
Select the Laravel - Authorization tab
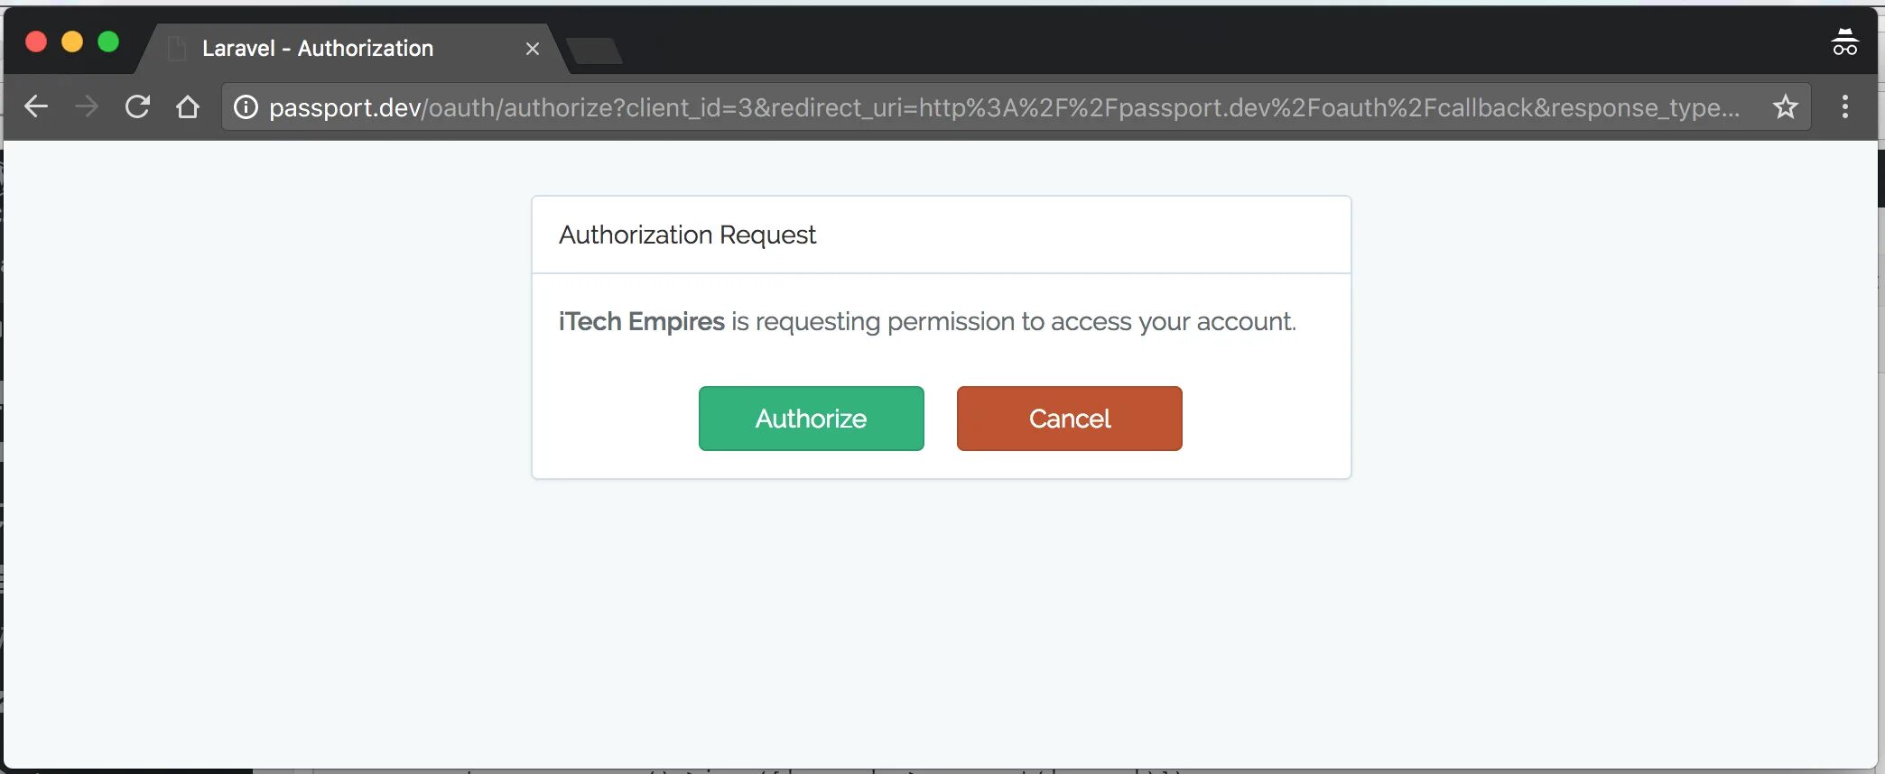[352, 49]
